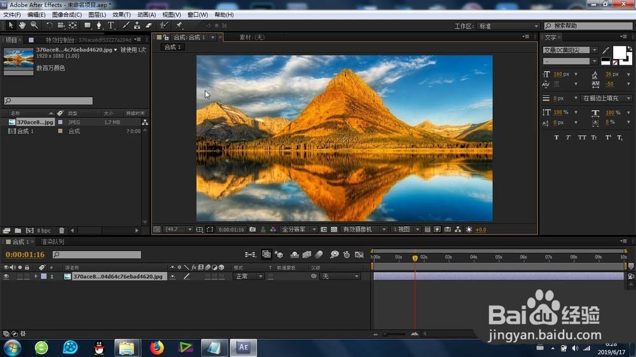Select the Roto Brush tool
Viewport: 636px width, 357px height.
[x=163, y=25]
